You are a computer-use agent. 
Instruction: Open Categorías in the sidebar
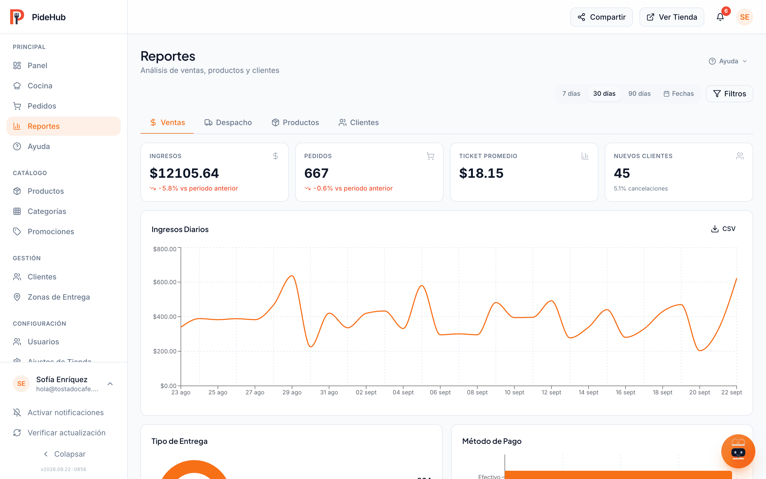63,212
